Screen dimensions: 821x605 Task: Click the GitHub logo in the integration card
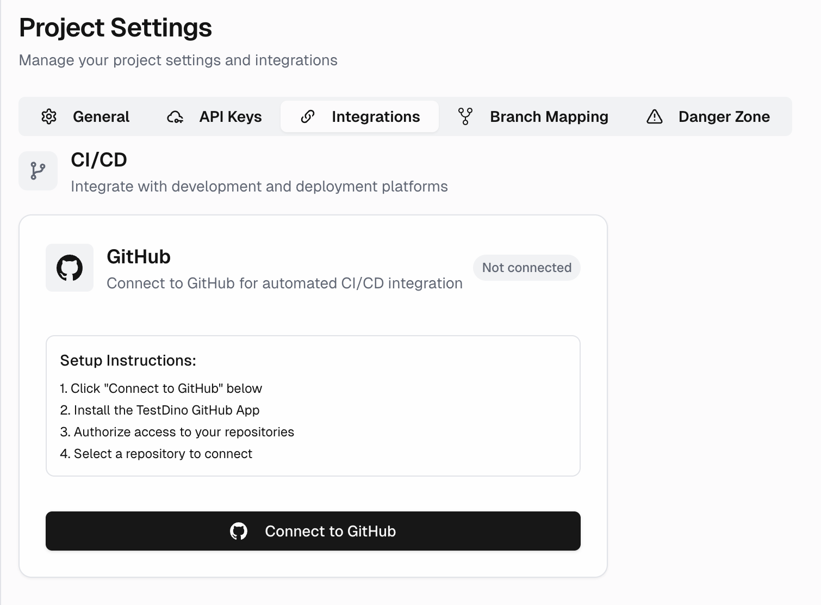pos(70,268)
